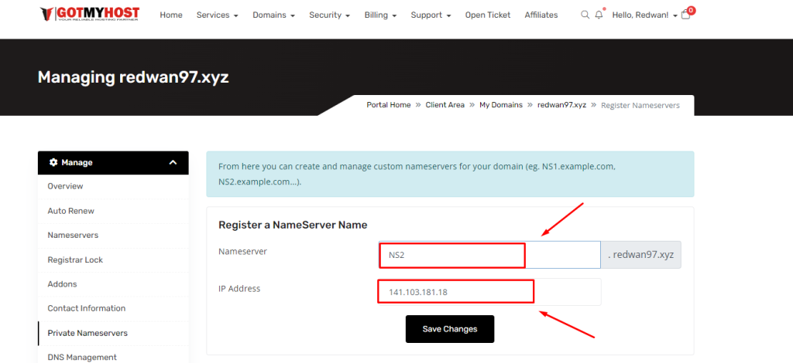Follow the Client Area breadcrumb link
The height and width of the screenshot is (363, 793).
click(445, 105)
